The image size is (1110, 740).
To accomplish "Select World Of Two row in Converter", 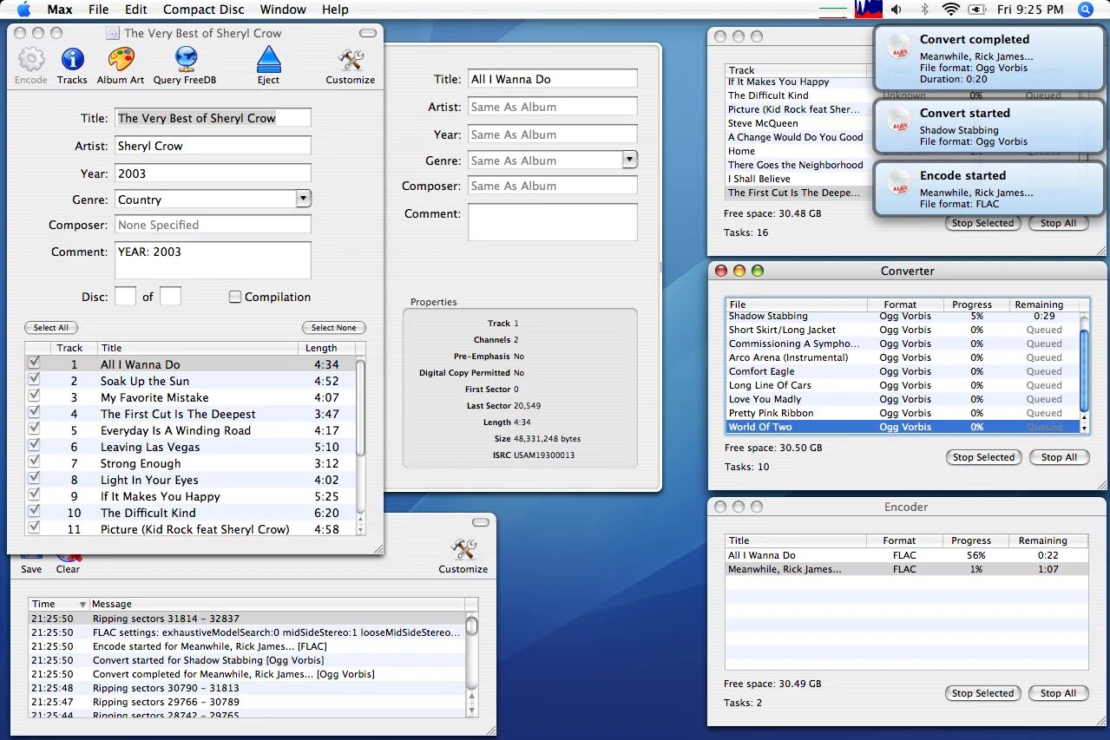I will 903,427.
